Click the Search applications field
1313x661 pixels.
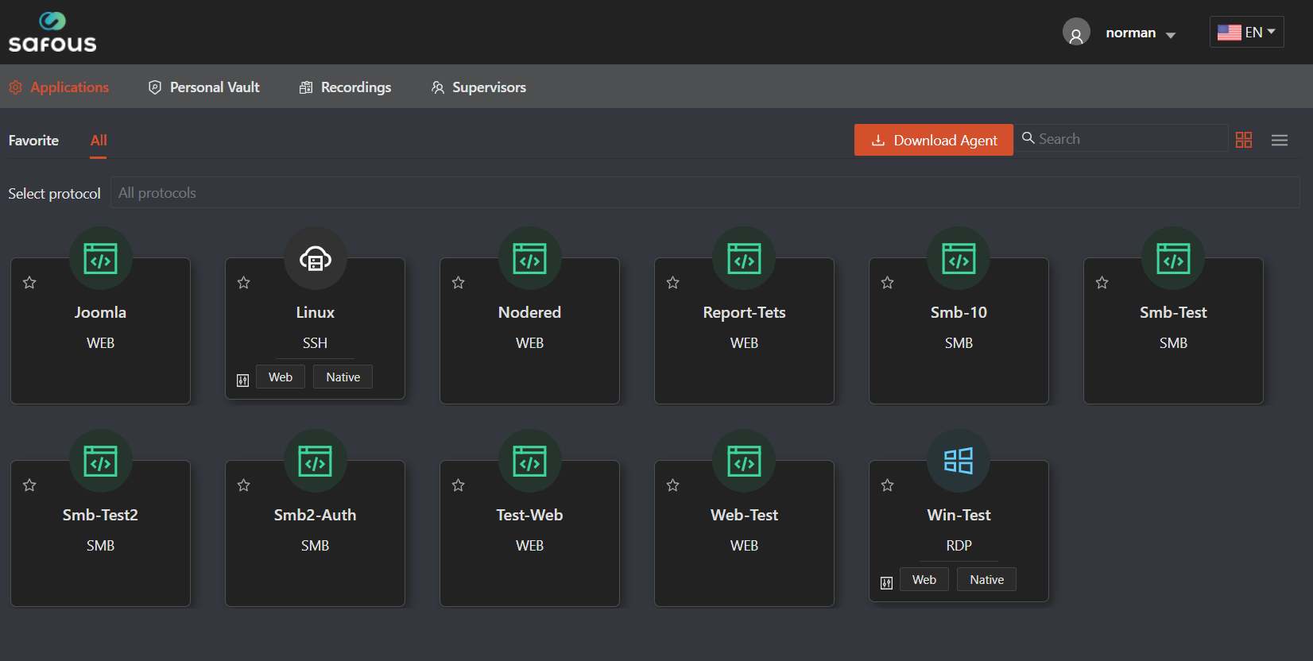point(1129,139)
